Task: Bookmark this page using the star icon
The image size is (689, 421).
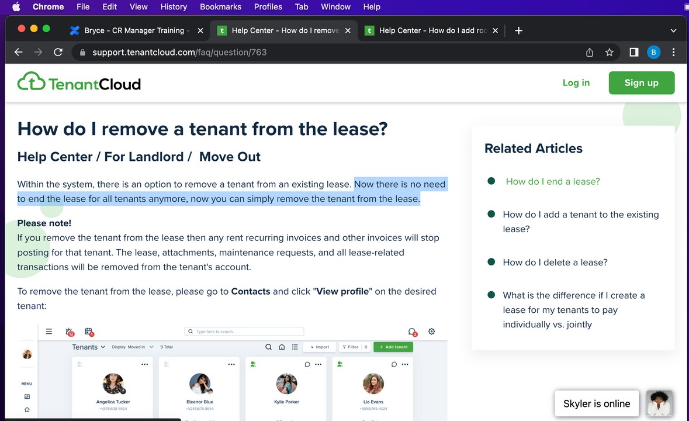Action: pos(610,52)
